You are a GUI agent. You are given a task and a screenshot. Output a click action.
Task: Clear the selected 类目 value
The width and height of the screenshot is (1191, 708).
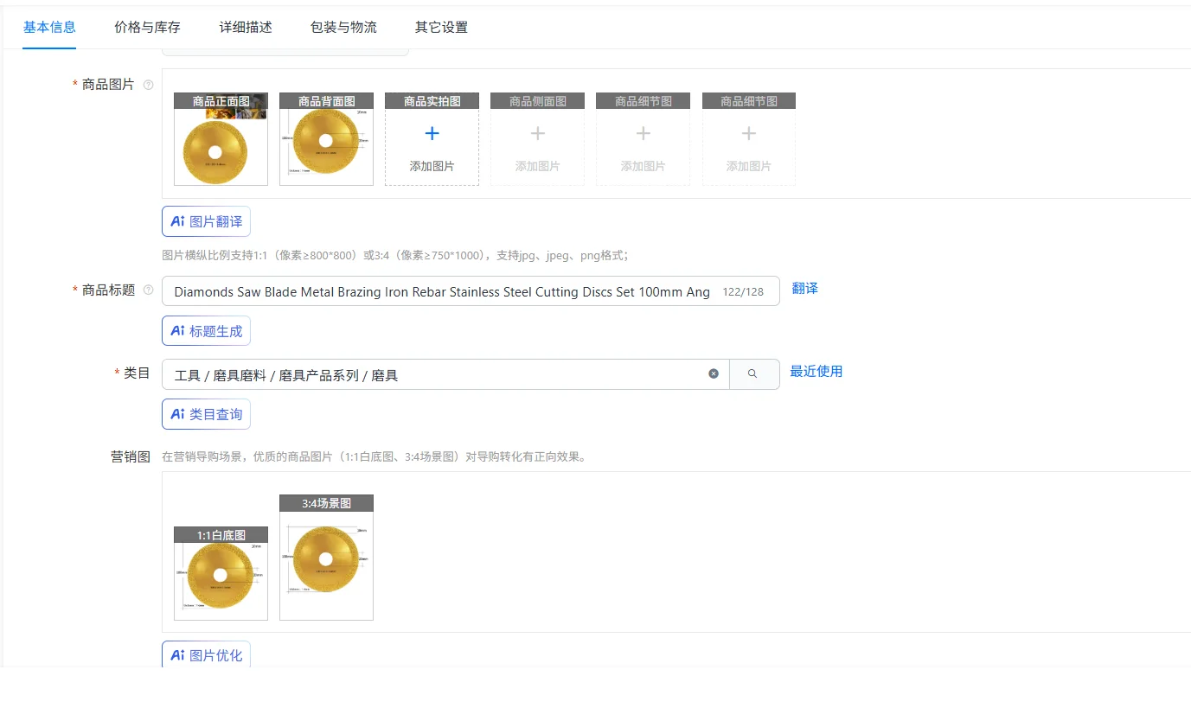coord(714,373)
